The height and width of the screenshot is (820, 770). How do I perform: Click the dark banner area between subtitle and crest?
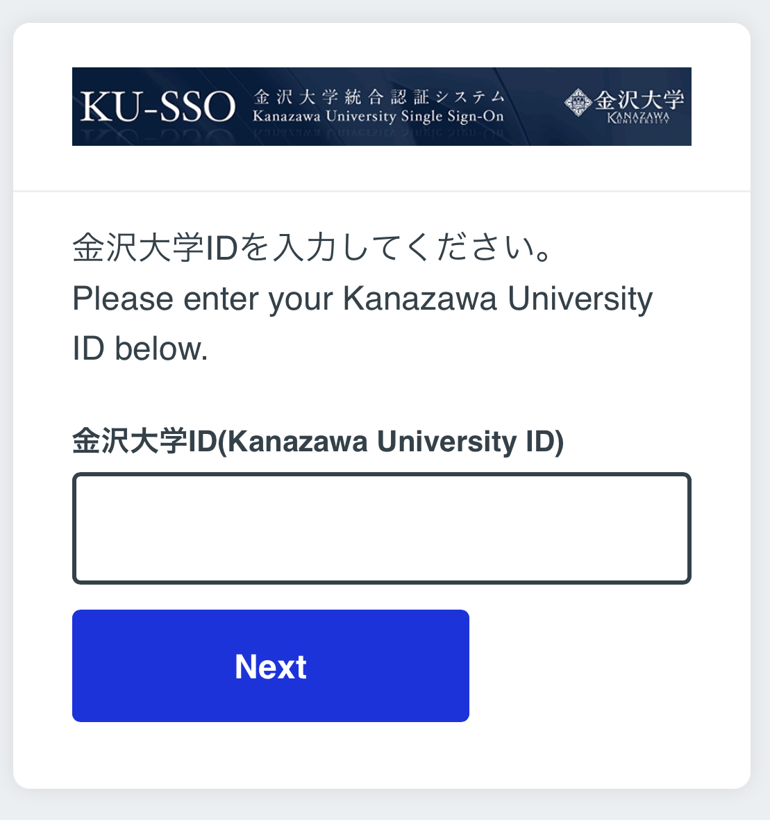[535, 106]
